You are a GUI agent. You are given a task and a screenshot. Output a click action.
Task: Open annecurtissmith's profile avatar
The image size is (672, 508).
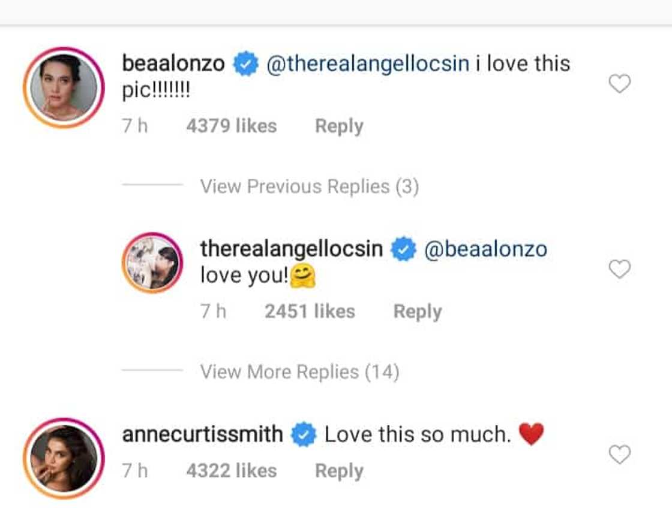(64, 458)
